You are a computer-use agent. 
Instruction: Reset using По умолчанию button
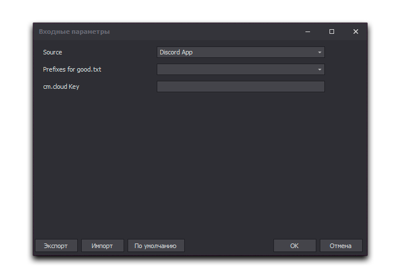tap(156, 246)
